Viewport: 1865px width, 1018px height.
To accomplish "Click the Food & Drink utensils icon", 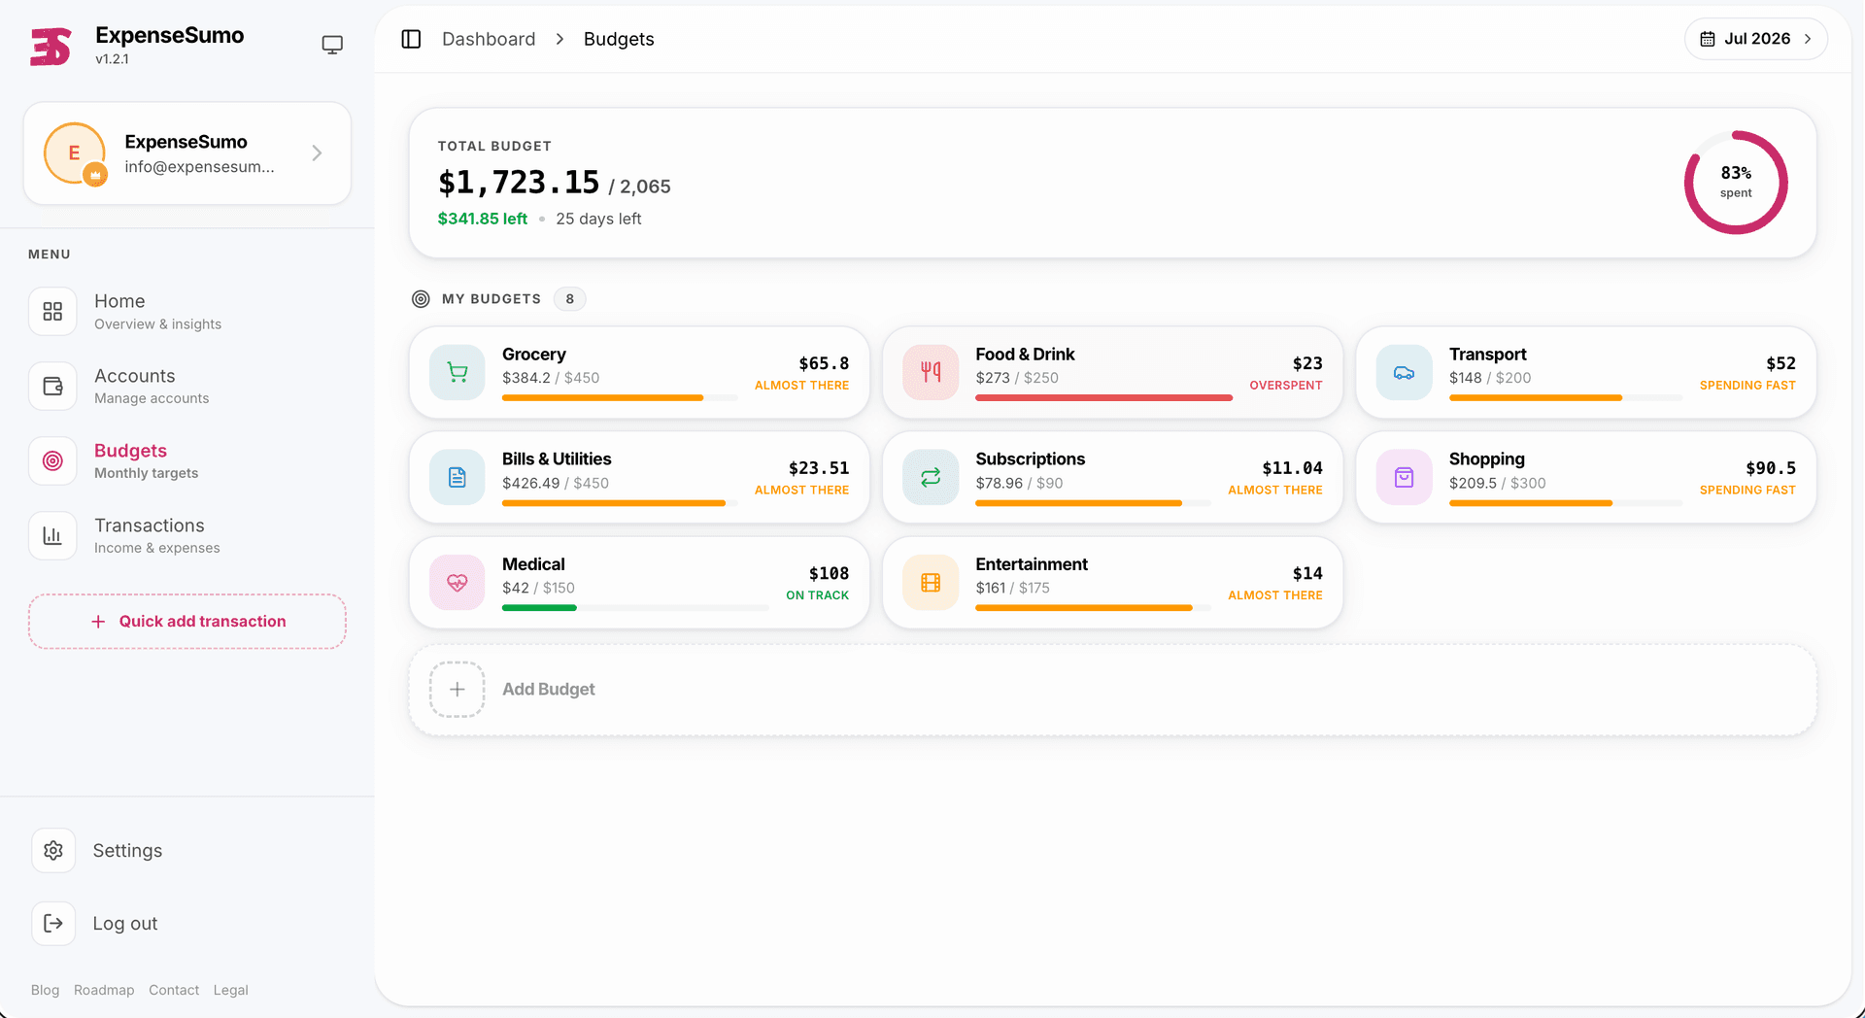I will (x=931, y=372).
